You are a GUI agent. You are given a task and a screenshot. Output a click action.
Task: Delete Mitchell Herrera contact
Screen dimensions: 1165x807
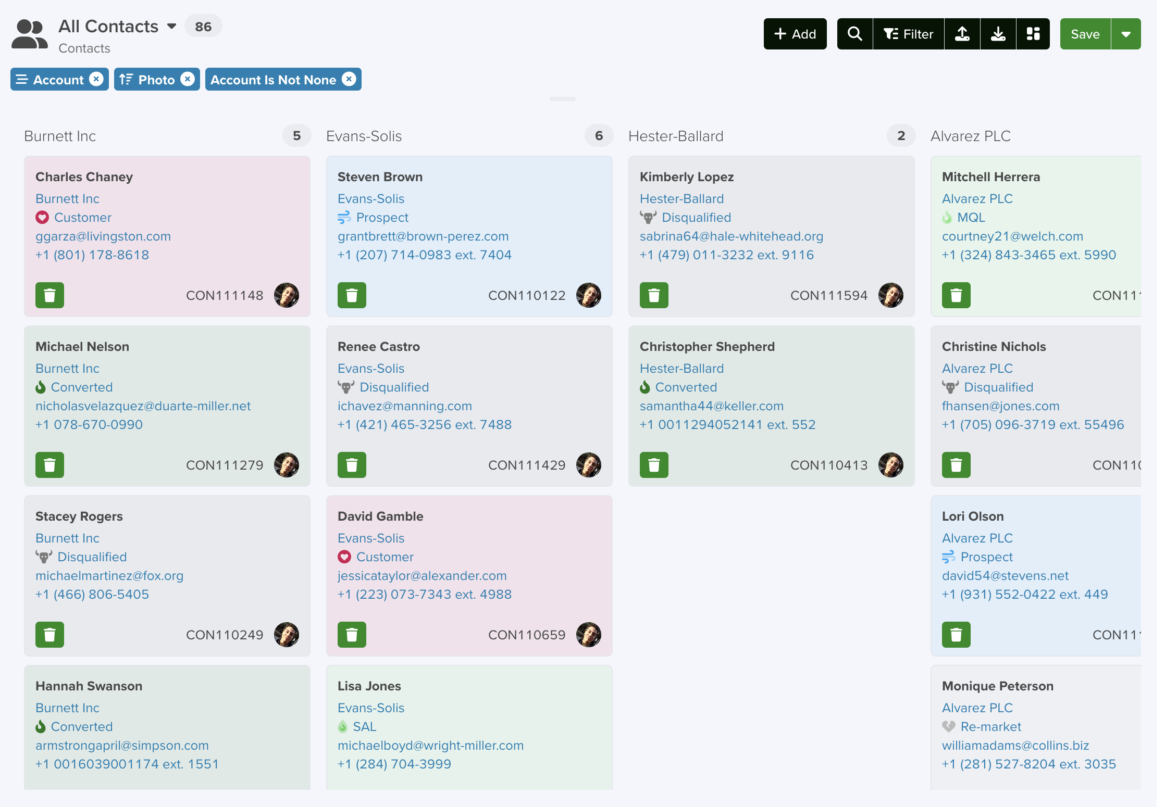click(956, 295)
